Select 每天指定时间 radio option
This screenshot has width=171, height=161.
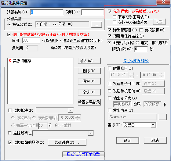tap(34, 118)
